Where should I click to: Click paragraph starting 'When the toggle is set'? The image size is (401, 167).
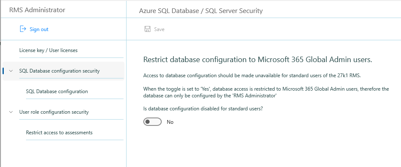pos(266,92)
